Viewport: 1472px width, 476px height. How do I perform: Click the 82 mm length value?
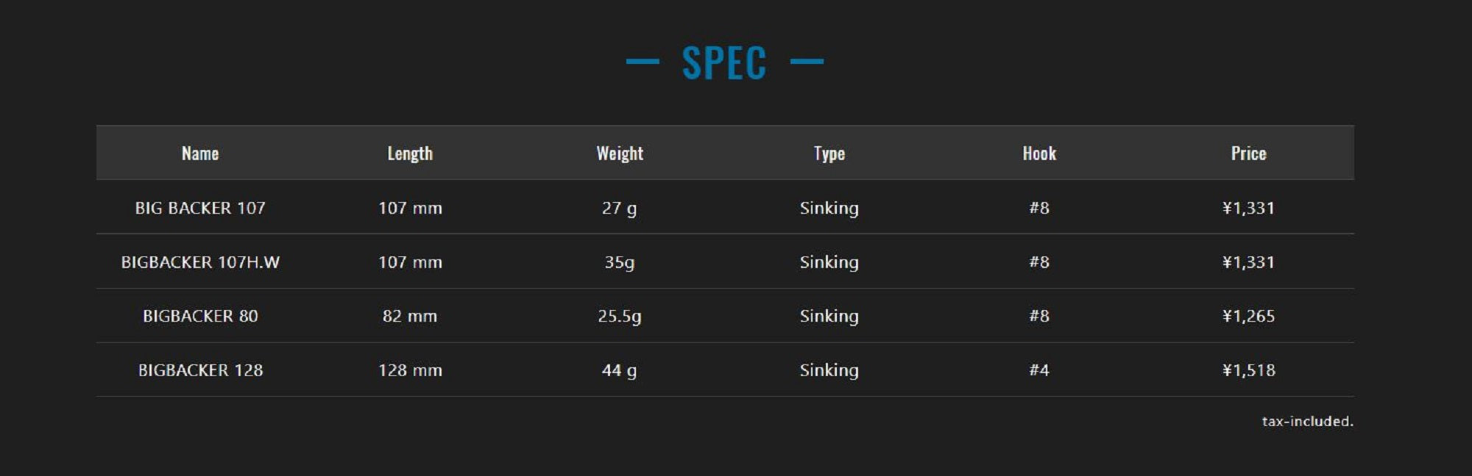[410, 316]
